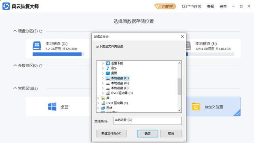254x143 pixels.
Task: Refresh the 外接盘区 list icon
Action: 40,66
